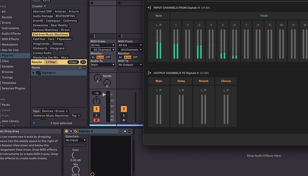Open the Audio To Main dropdown
The width and height of the screenshot is (308, 176).
tap(103, 65)
